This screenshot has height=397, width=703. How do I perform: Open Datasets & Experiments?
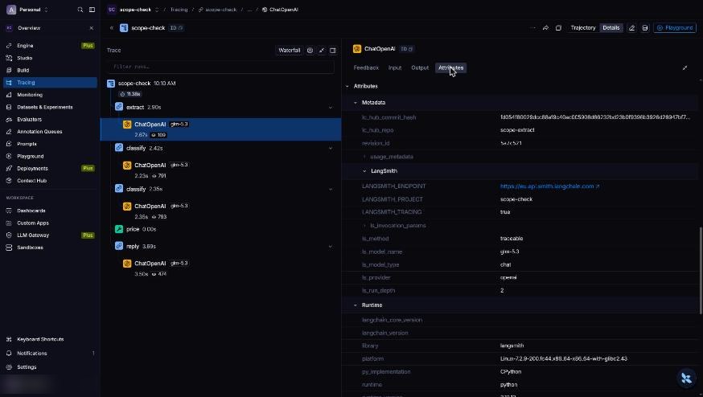(45, 107)
